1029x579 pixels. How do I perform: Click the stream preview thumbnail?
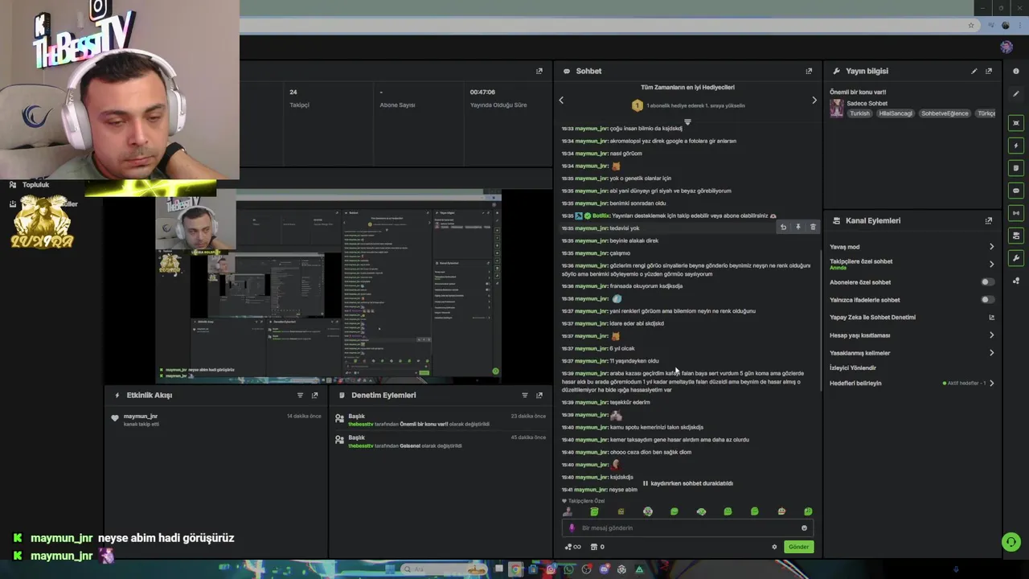[328, 285]
